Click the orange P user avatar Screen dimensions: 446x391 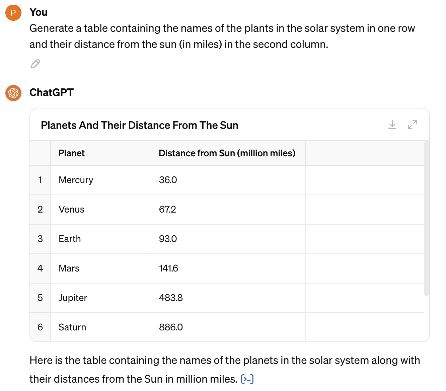13,13
